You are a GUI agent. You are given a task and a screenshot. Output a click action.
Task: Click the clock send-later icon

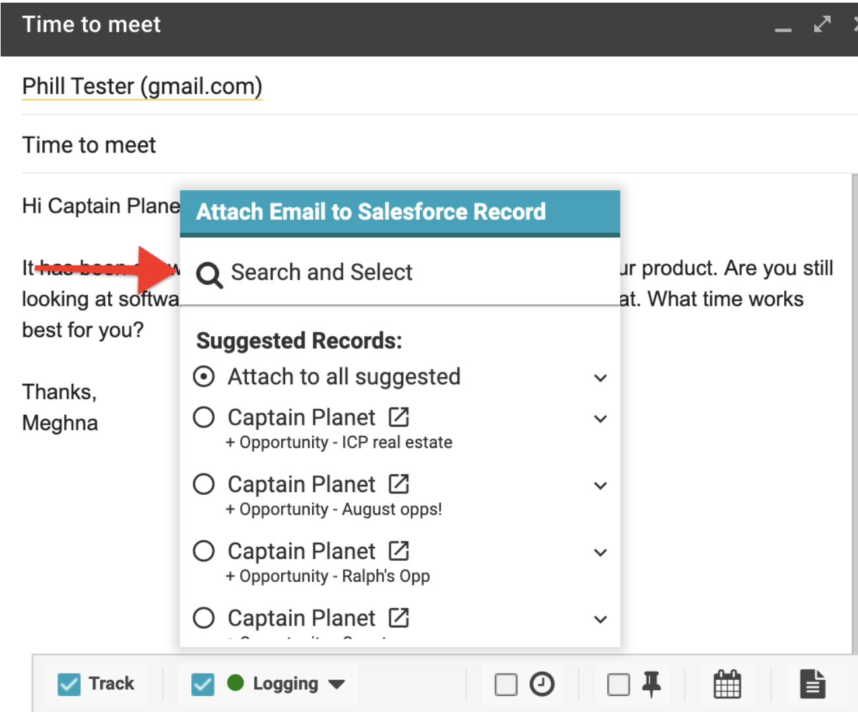(542, 684)
